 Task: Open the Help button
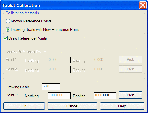(x=122, y=106)
